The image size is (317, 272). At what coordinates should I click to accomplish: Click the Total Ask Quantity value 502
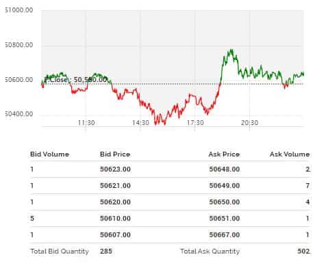click(303, 251)
